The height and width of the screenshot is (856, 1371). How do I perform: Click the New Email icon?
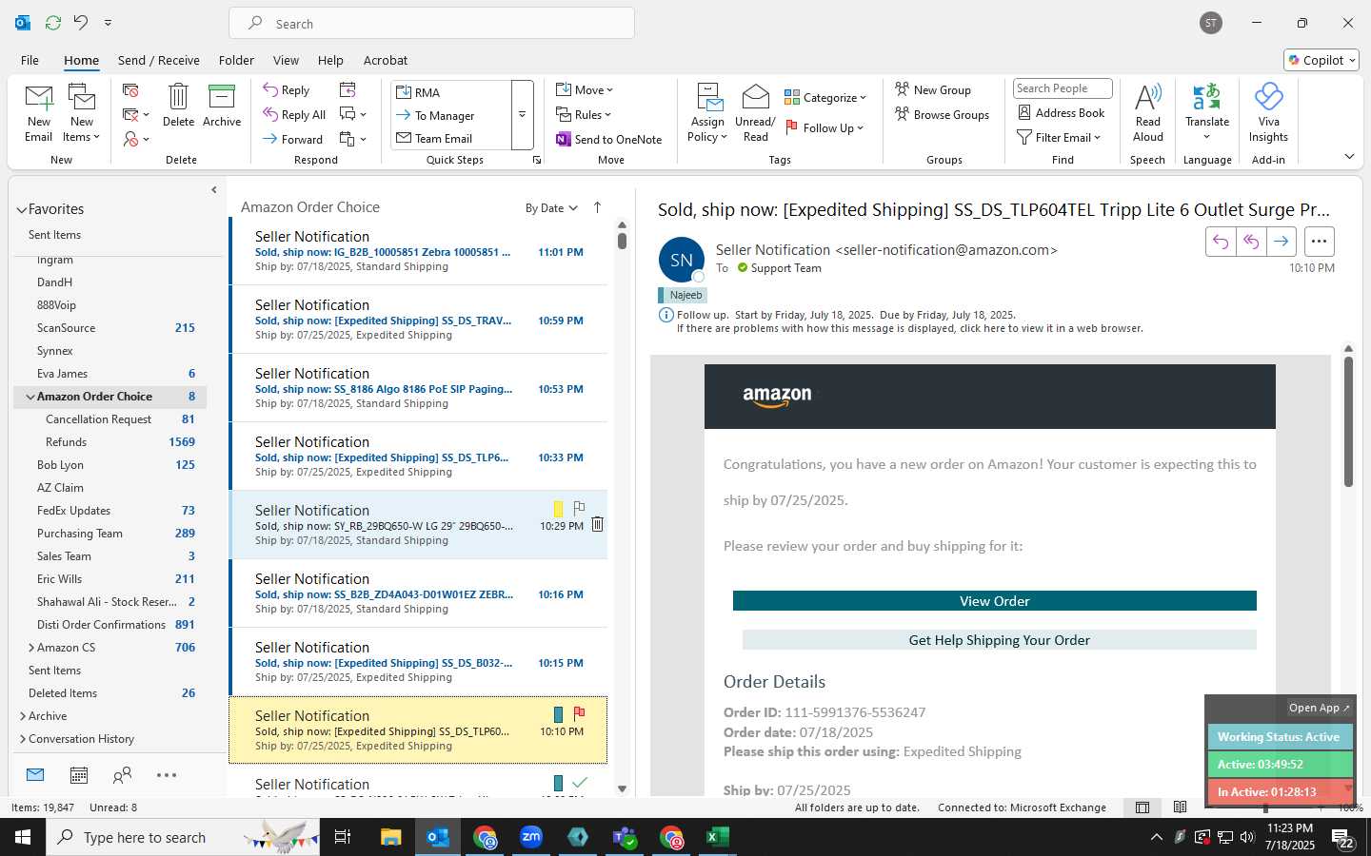click(39, 112)
